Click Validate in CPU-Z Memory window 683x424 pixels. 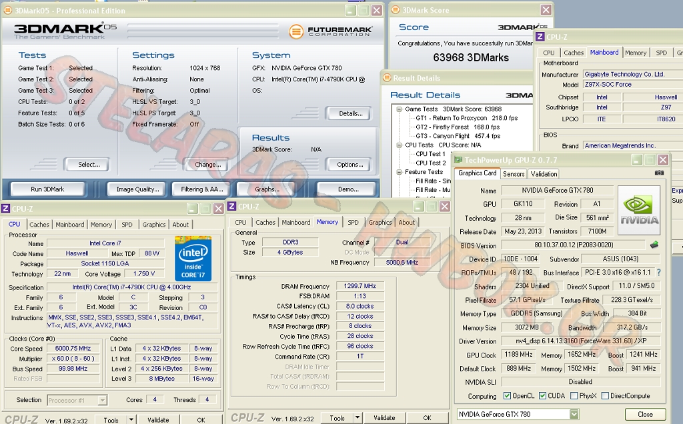point(384,417)
